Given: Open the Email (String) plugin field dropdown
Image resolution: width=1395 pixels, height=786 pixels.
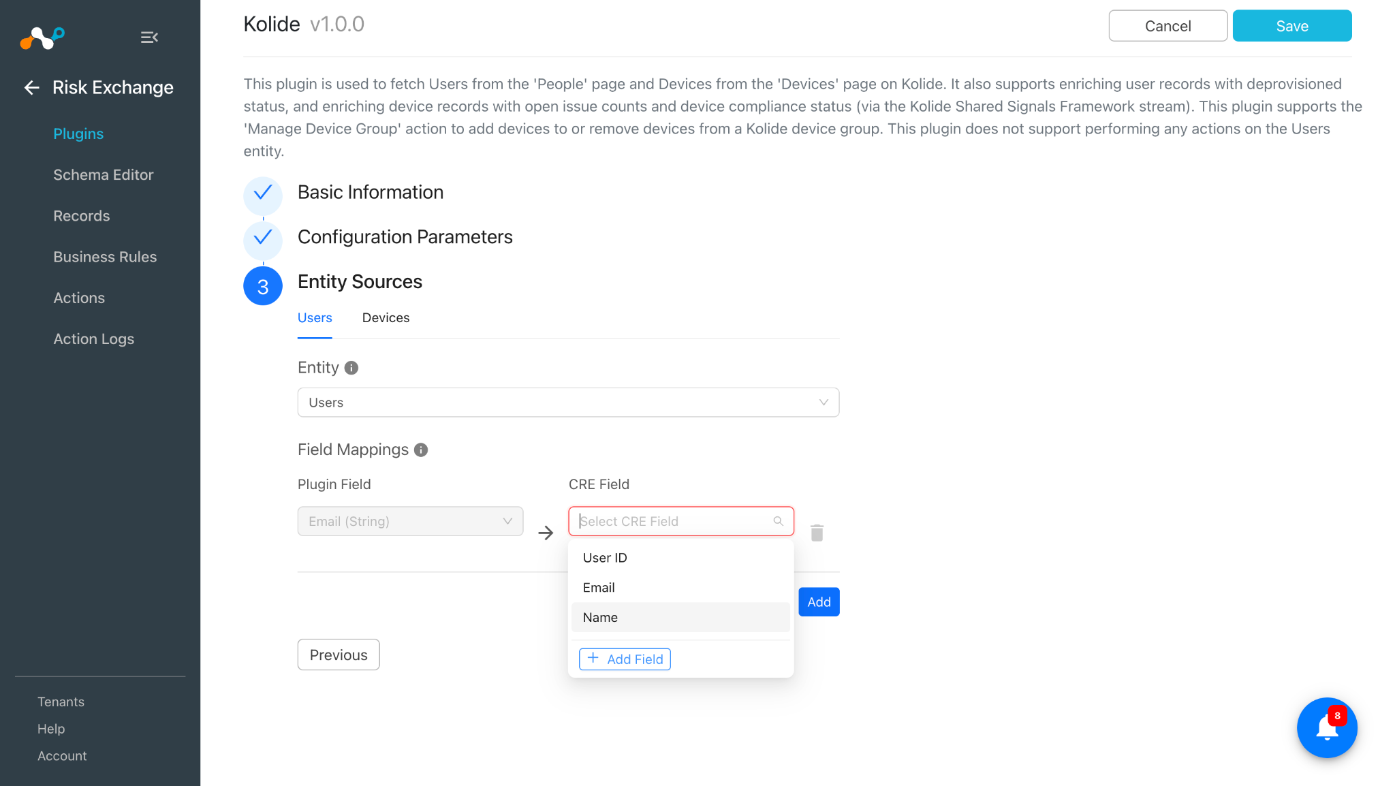Looking at the screenshot, I should click(410, 521).
